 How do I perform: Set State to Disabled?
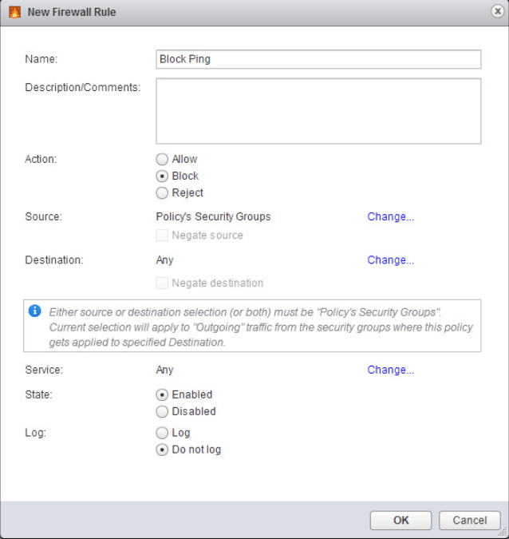(163, 411)
